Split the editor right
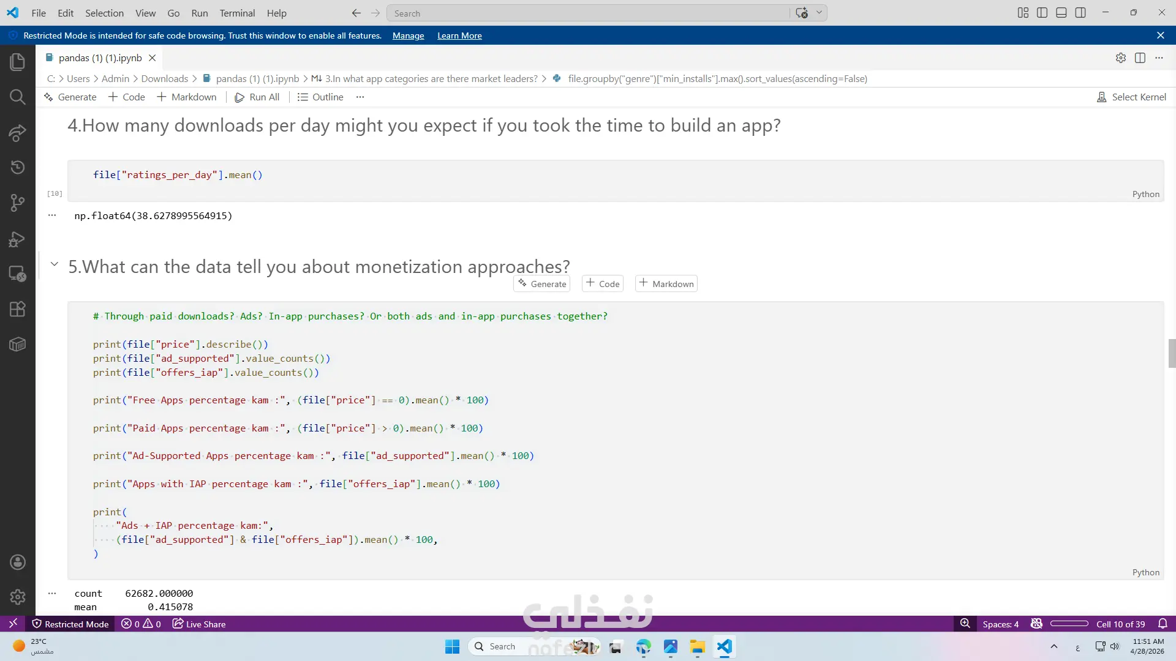 point(1140,58)
